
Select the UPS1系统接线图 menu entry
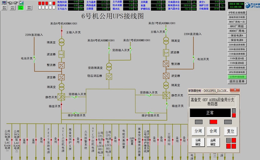[x=237, y=68]
